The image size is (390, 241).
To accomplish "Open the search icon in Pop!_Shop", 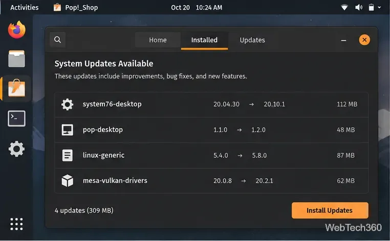I will coord(57,40).
